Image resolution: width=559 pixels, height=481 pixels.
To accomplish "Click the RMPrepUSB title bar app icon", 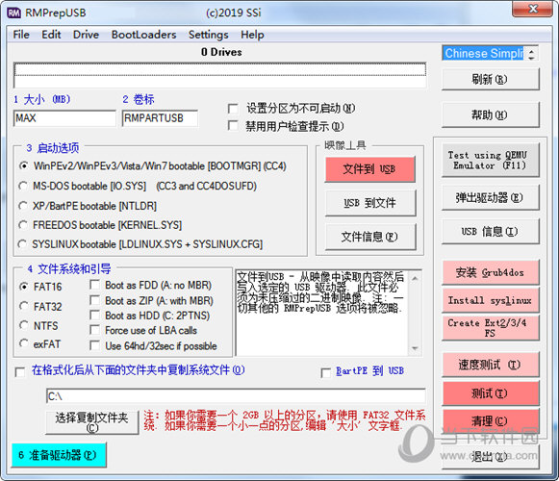I will pyautogui.click(x=13, y=13).
